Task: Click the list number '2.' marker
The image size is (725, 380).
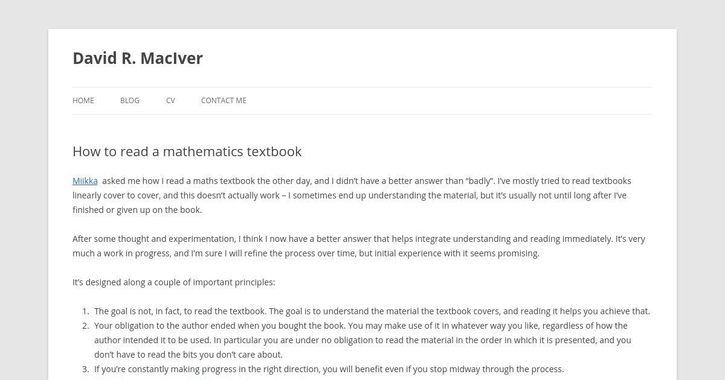Action: pos(85,326)
